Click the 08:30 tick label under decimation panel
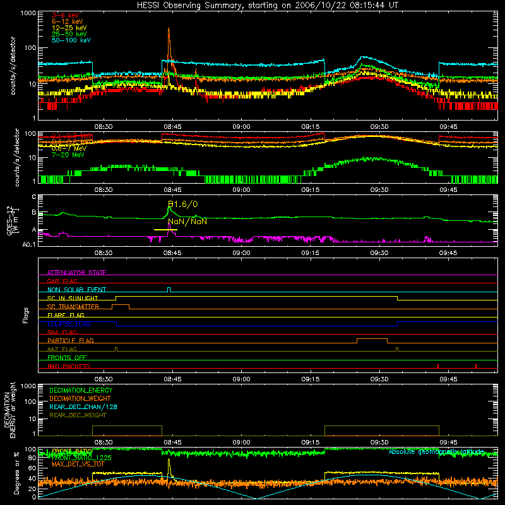505x505 pixels. 104,443
